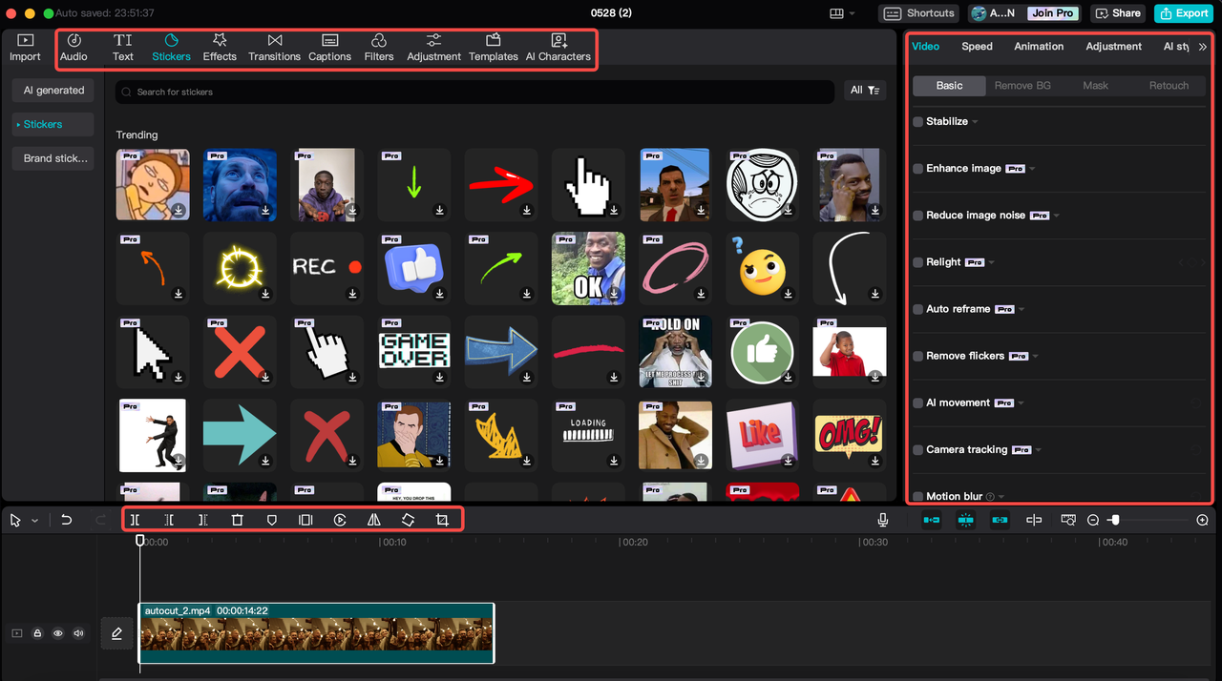
Task: Select the Retouch sub-tab
Action: [1169, 86]
